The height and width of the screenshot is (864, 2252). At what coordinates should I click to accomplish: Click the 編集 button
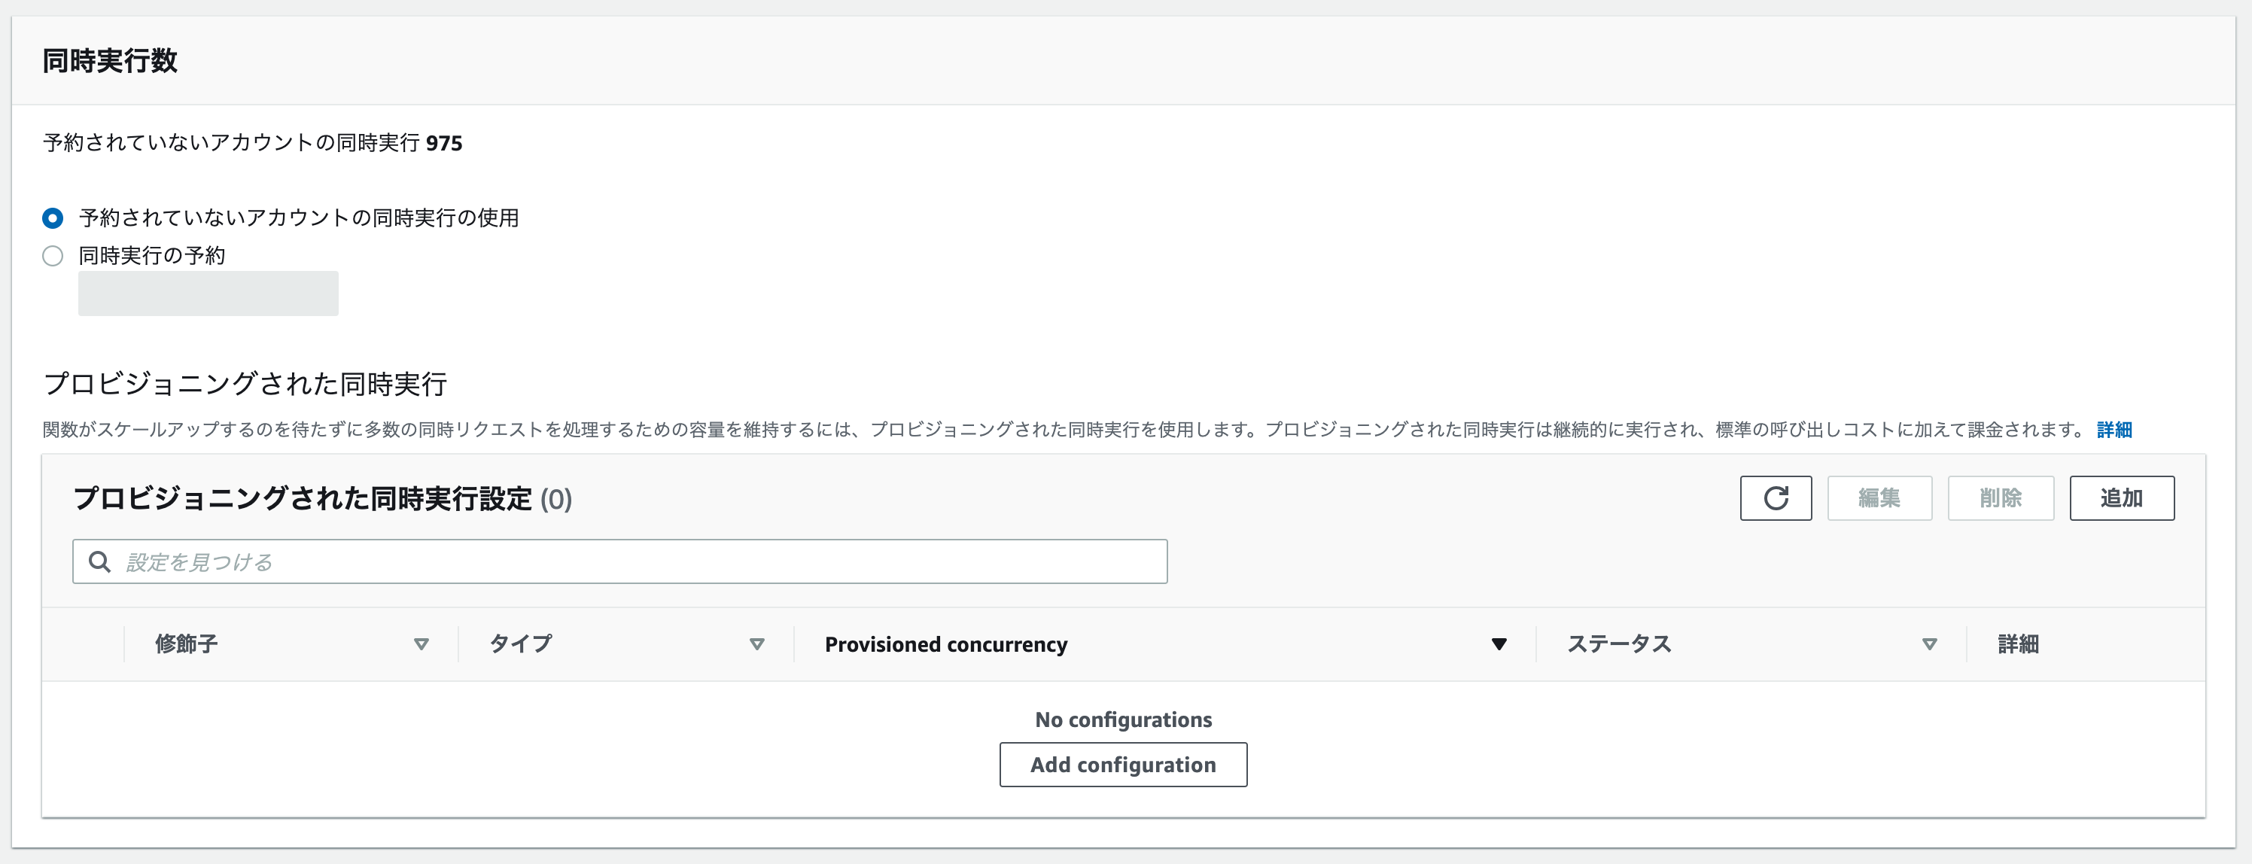(1879, 498)
